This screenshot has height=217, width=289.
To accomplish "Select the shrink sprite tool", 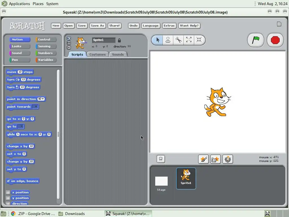I will point(199,40).
